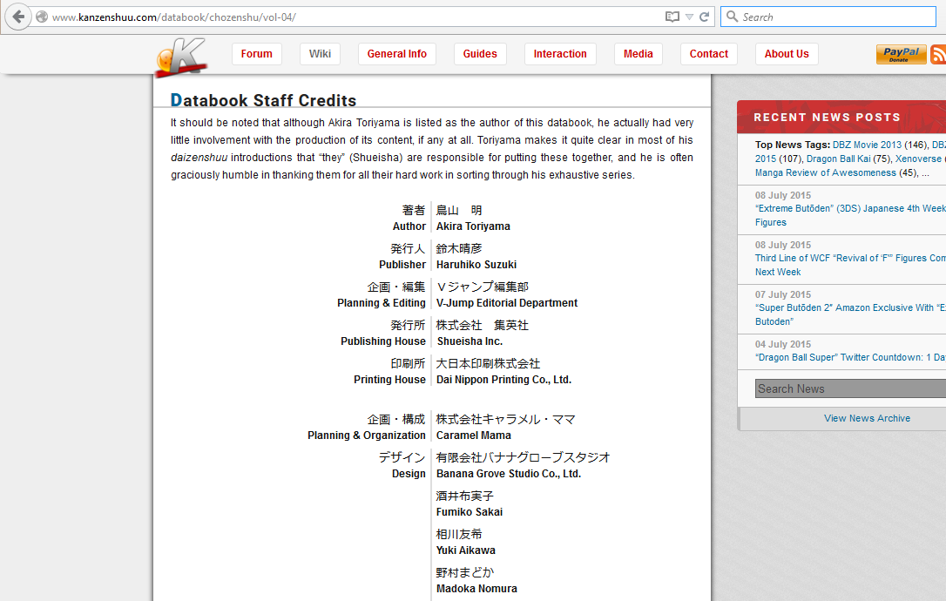Click the Publisher label
This screenshot has width=946, height=601.
[402, 264]
